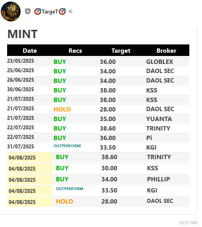Click the dart emoji after TargeT
The image size is (202, 227).
(x=62, y=12)
